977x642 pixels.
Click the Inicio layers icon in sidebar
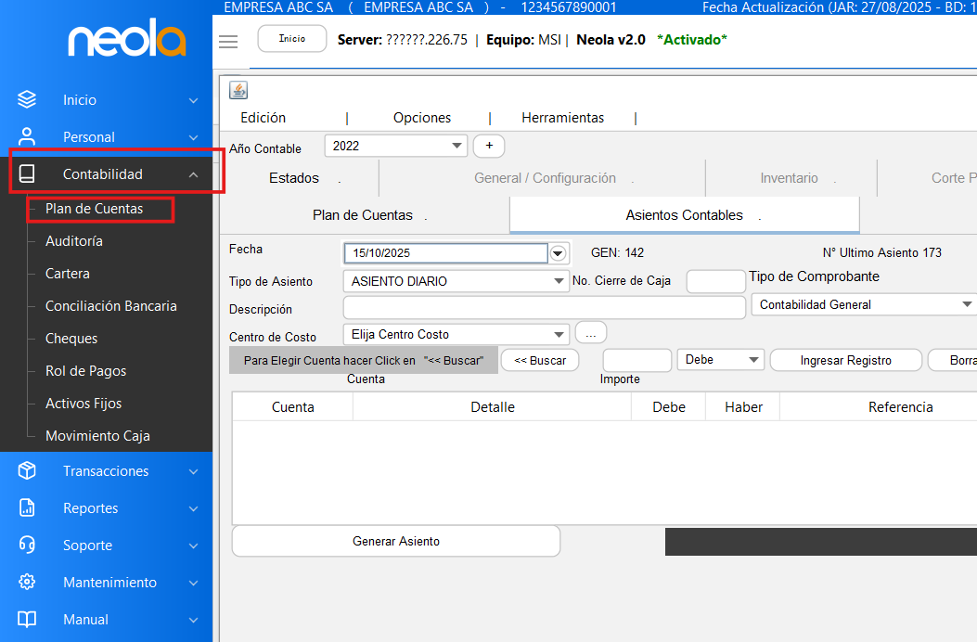(28, 100)
